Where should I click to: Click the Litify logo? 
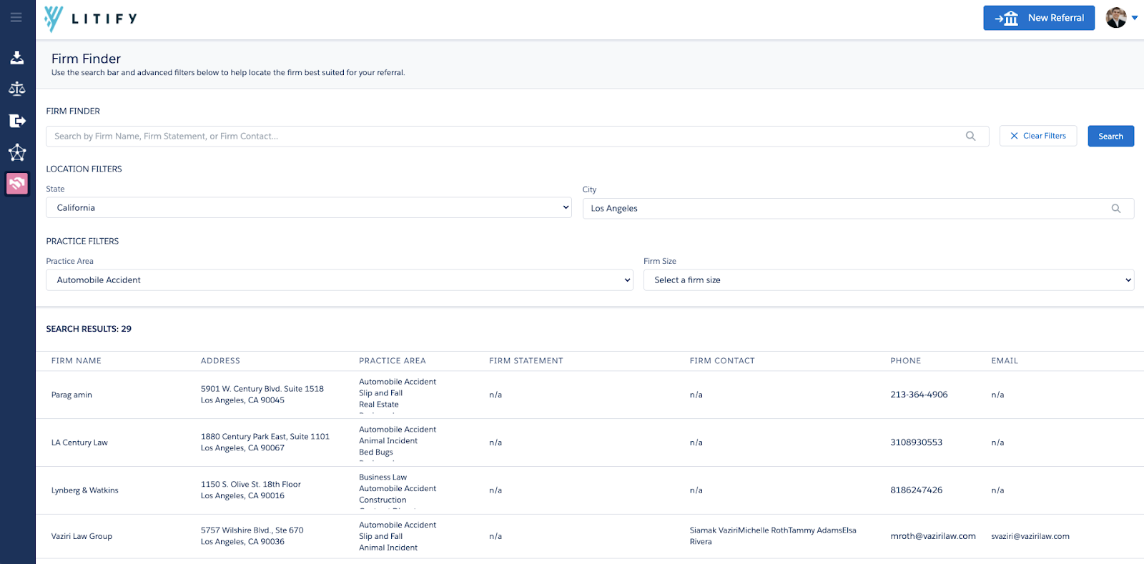pos(91,19)
